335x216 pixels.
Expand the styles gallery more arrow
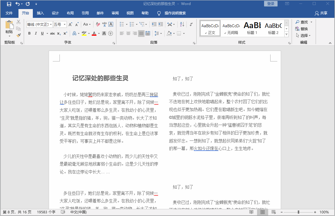[x=286, y=35]
